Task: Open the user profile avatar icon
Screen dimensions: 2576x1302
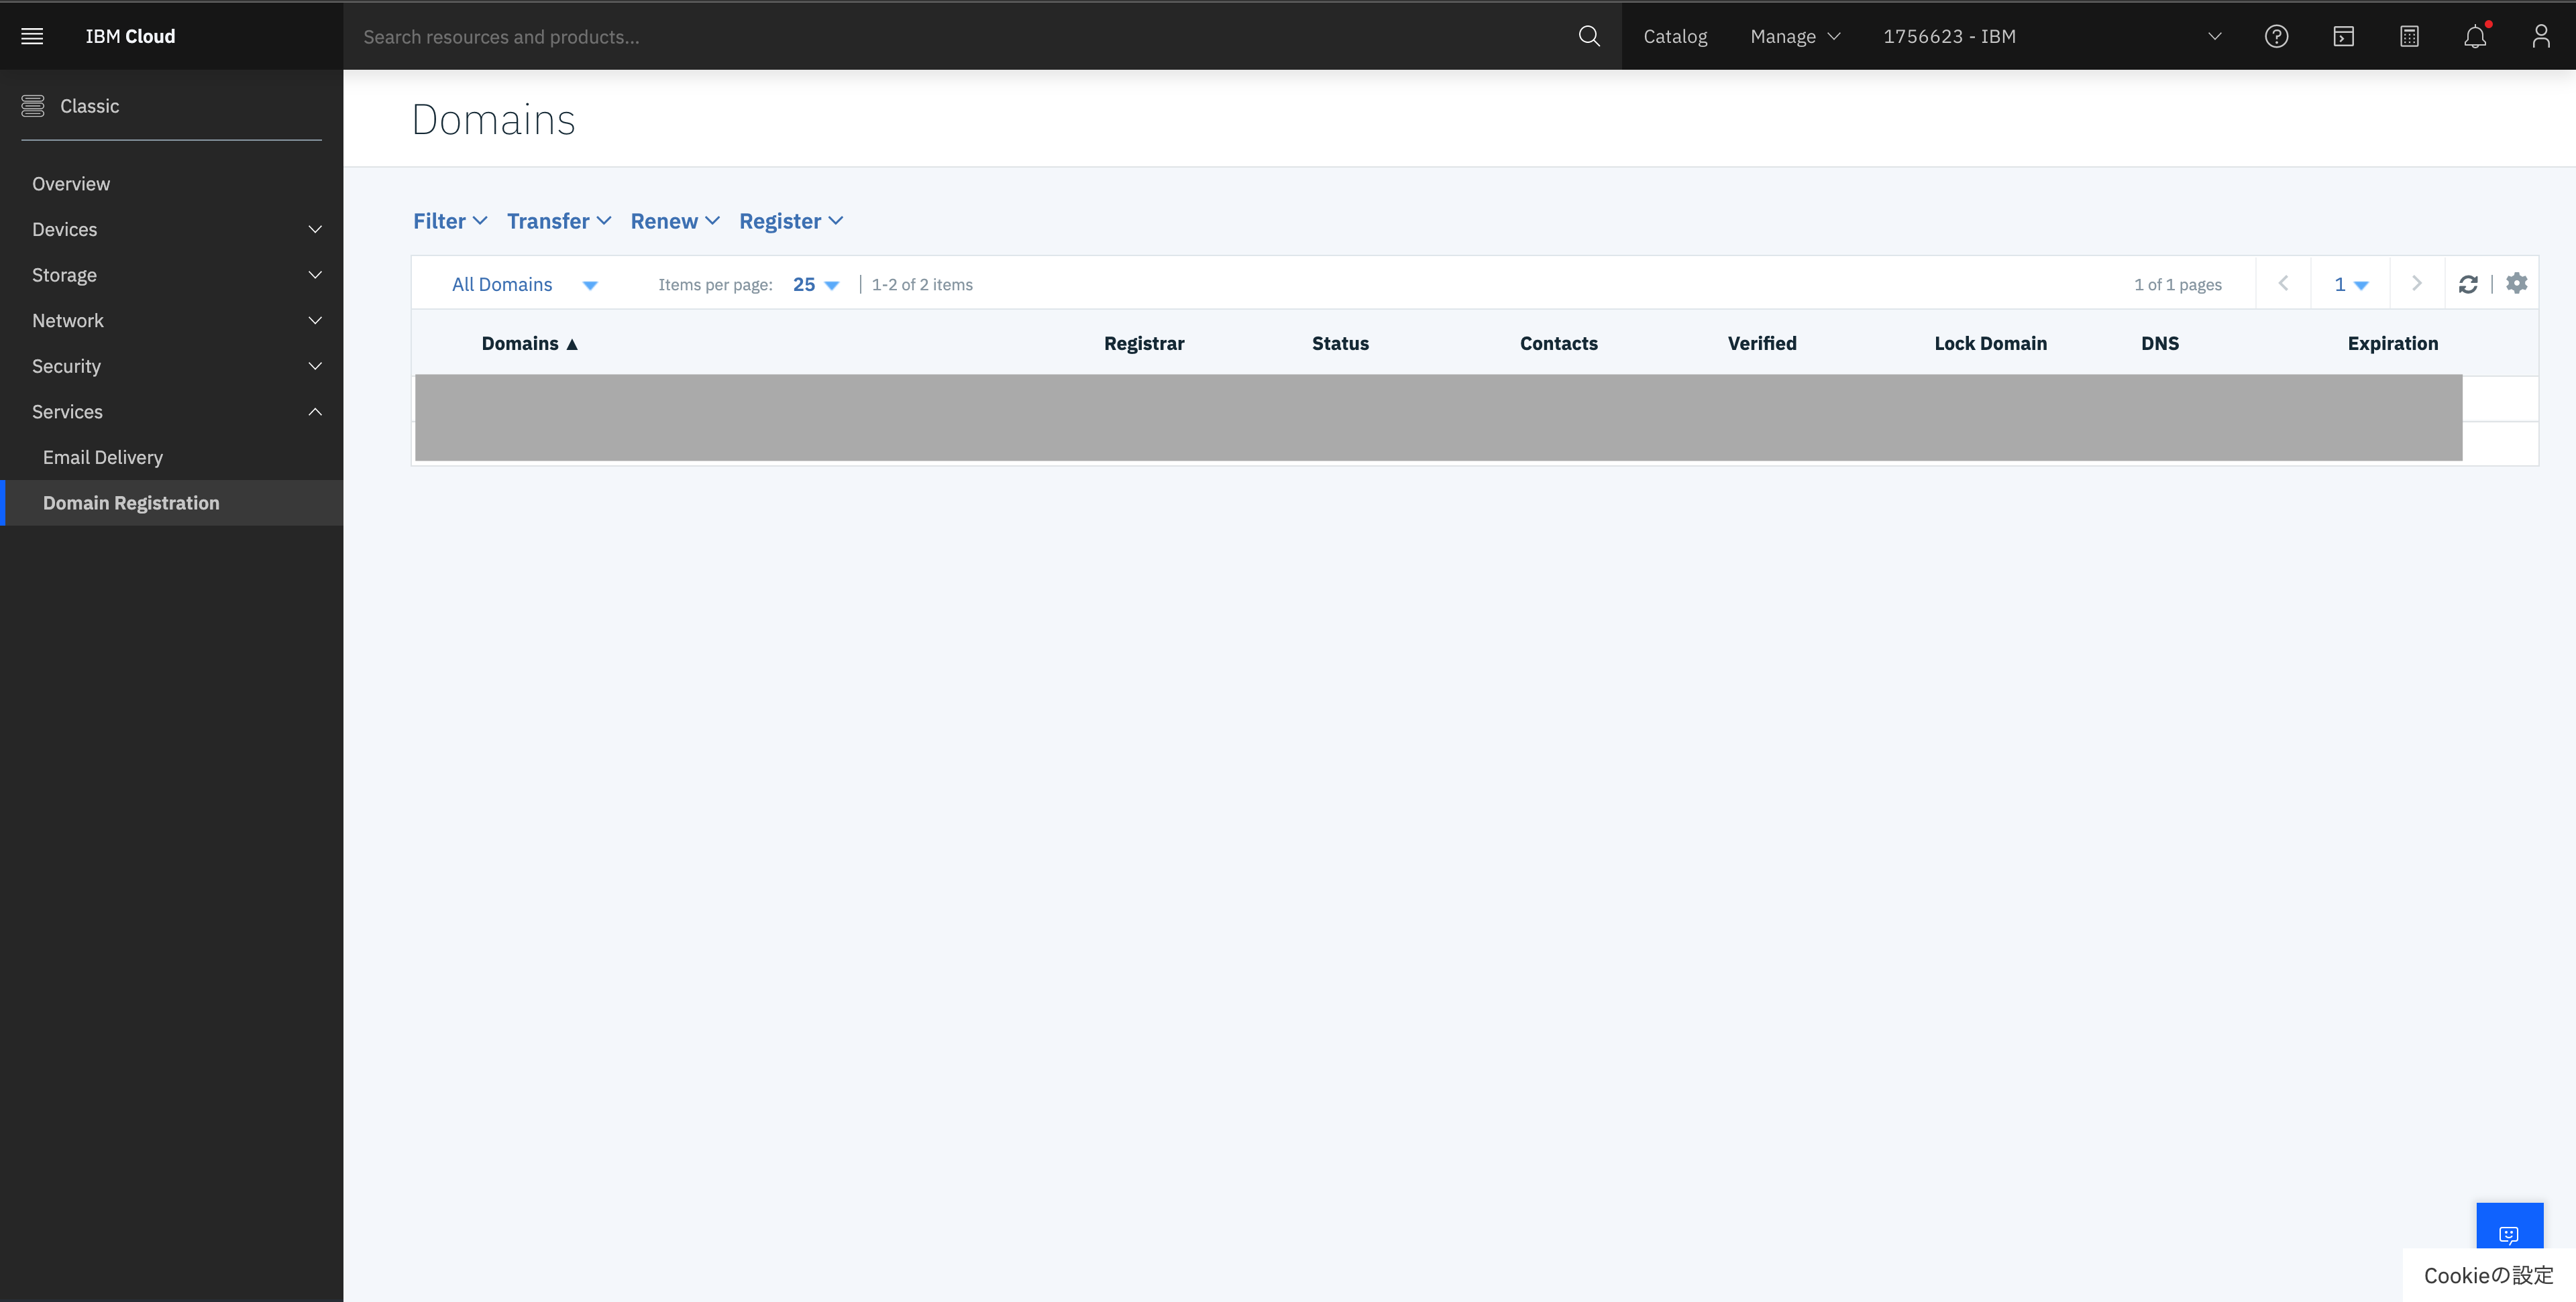Action: 2540,36
